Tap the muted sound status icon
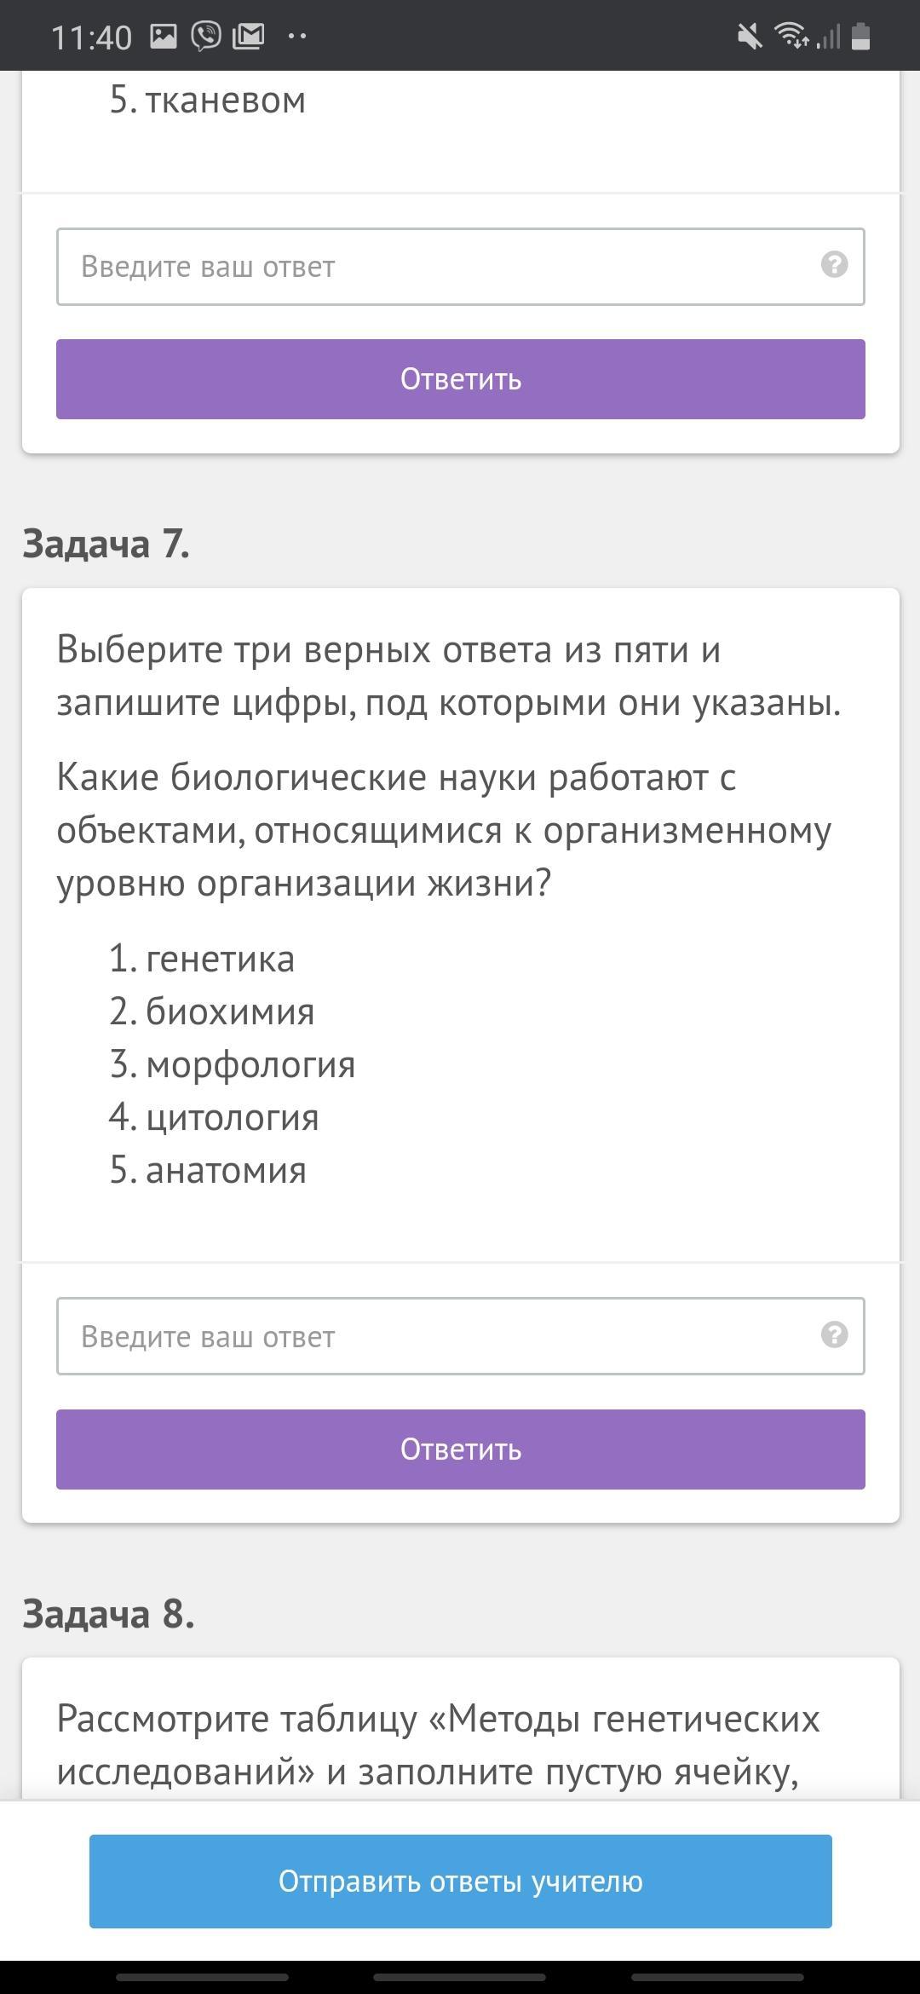This screenshot has height=1994, width=920. pos(750,37)
